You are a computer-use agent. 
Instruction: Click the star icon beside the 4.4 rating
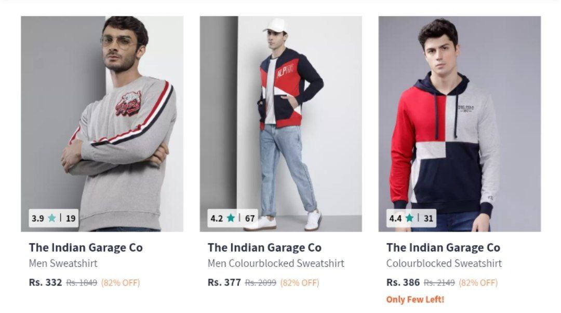(410, 218)
